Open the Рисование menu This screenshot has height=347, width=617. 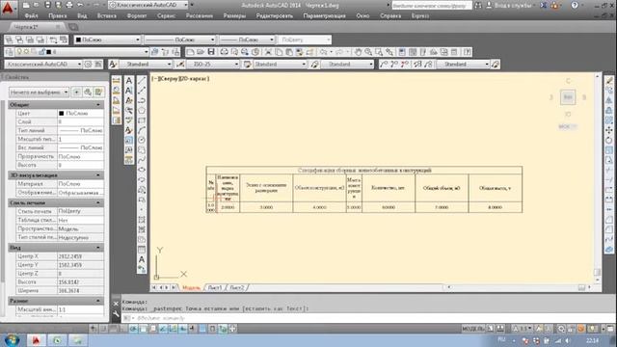tap(200, 15)
